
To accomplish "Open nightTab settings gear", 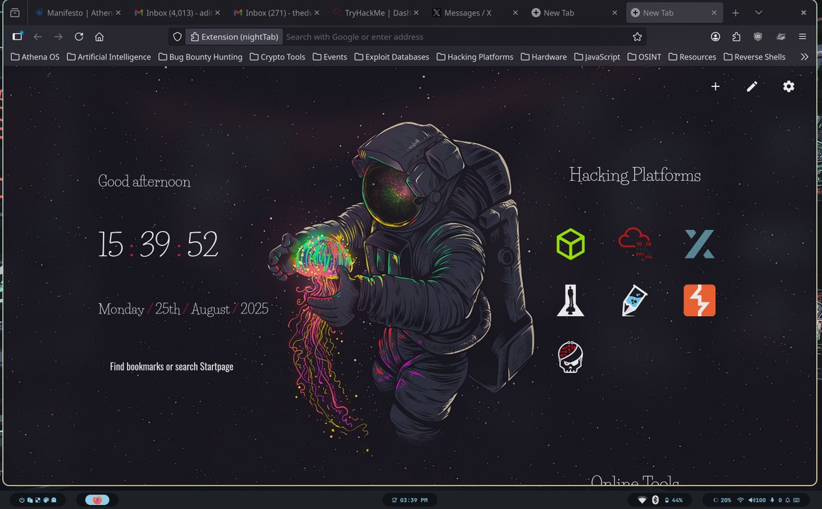I will (788, 86).
